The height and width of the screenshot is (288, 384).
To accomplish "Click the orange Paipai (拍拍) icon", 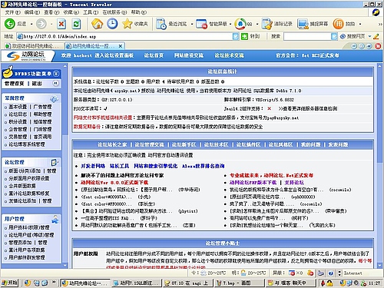I will coord(338,24).
